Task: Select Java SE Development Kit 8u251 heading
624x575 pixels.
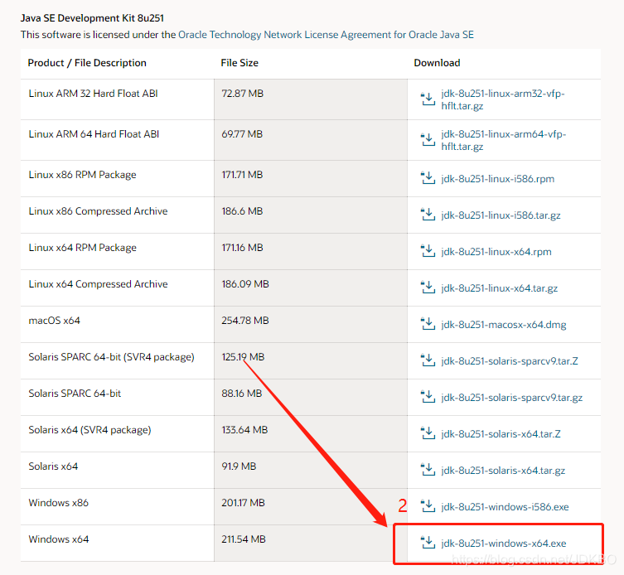Action: pyautogui.click(x=92, y=18)
